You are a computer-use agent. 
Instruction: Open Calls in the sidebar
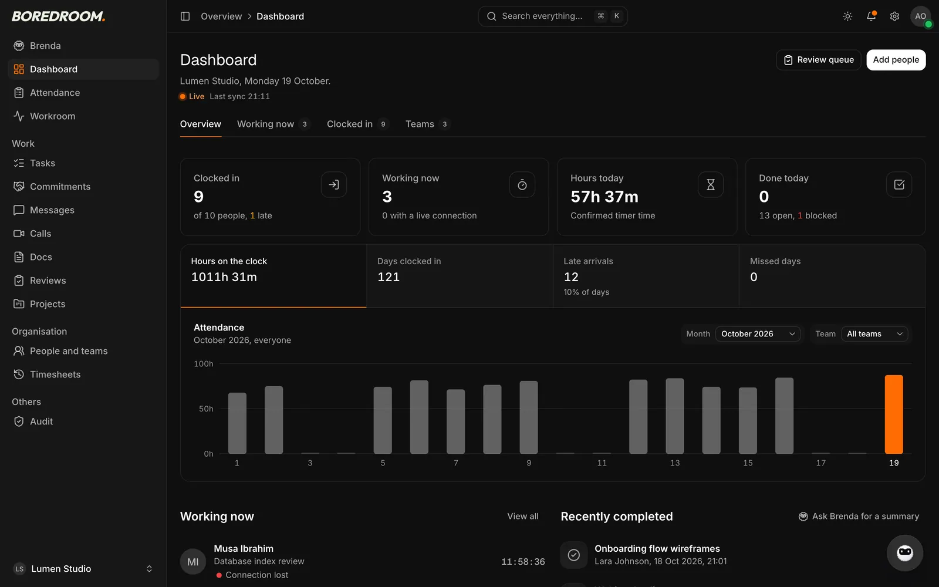coord(83,234)
